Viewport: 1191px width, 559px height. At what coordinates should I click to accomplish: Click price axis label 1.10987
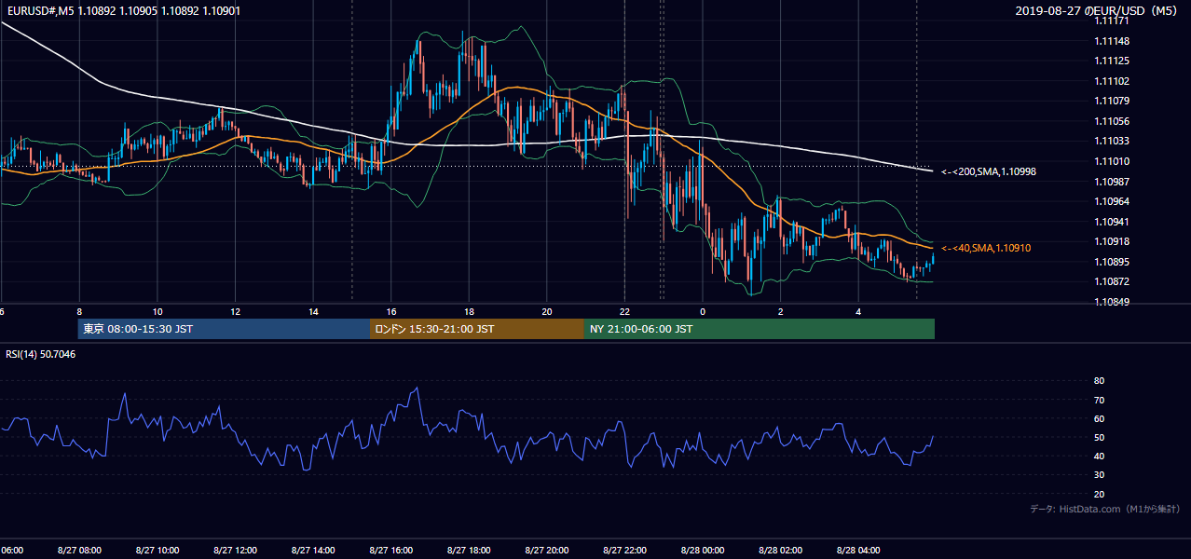(x=1112, y=181)
